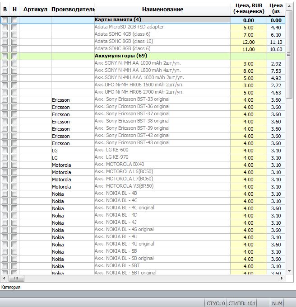The height and width of the screenshot is (307, 296).
Task: Select Adata SDHC 8GB (class 6) row
Action: click(x=143, y=49)
